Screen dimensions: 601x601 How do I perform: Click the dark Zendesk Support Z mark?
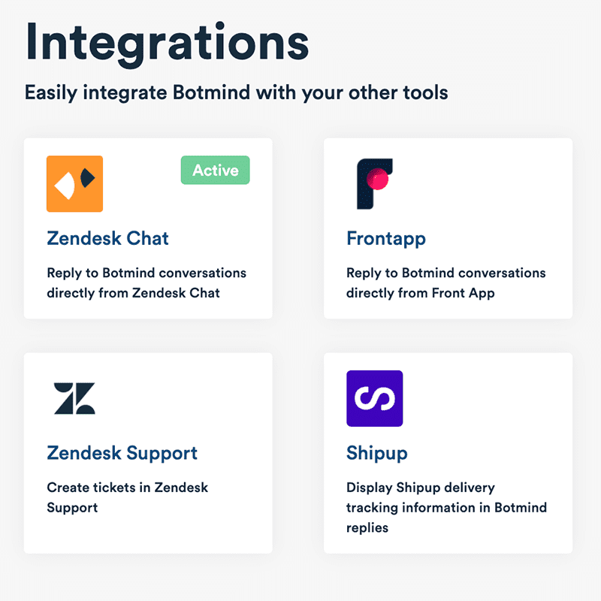point(74,398)
